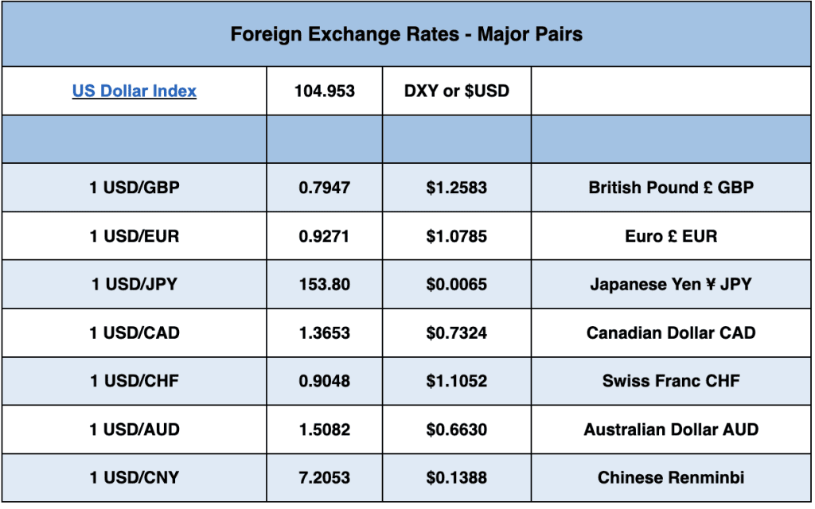Screen dimensions: 815x509
Task: Select the 1 USD/JPY row label
Action: click(x=135, y=284)
